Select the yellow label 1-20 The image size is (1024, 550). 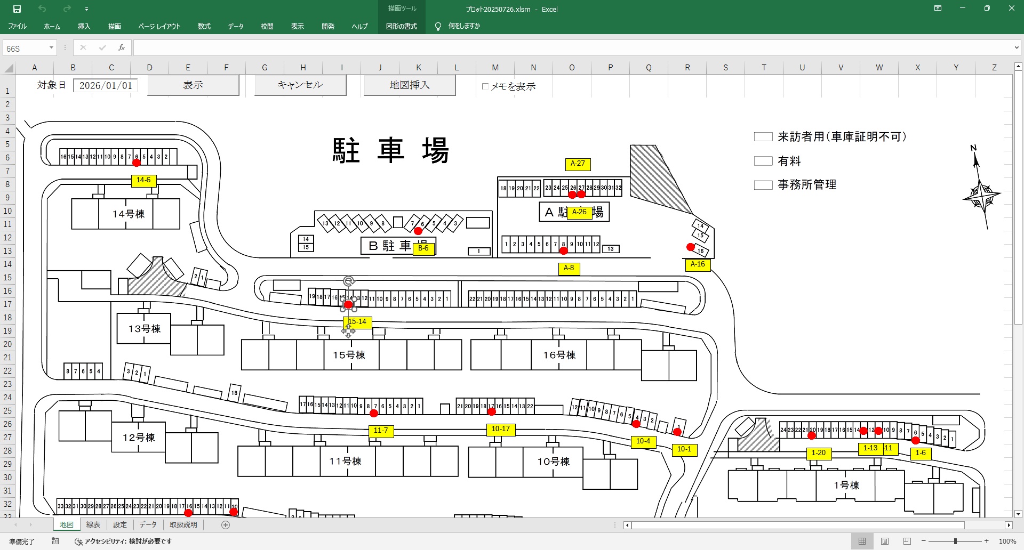[x=819, y=454]
